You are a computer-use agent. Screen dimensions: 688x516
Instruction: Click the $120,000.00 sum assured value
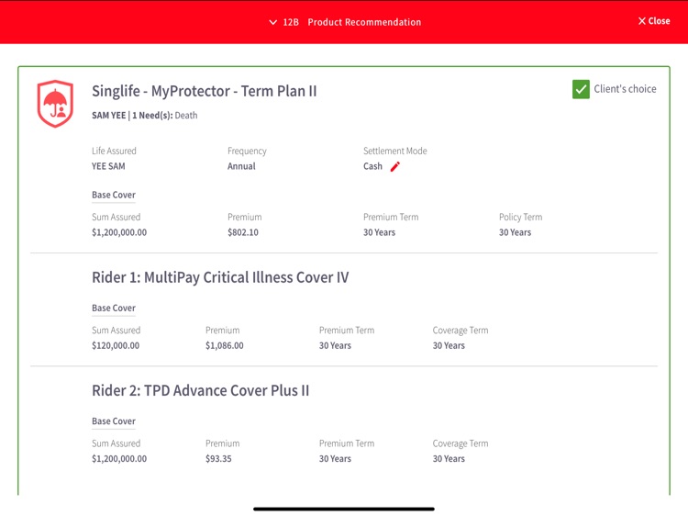(116, 345)
